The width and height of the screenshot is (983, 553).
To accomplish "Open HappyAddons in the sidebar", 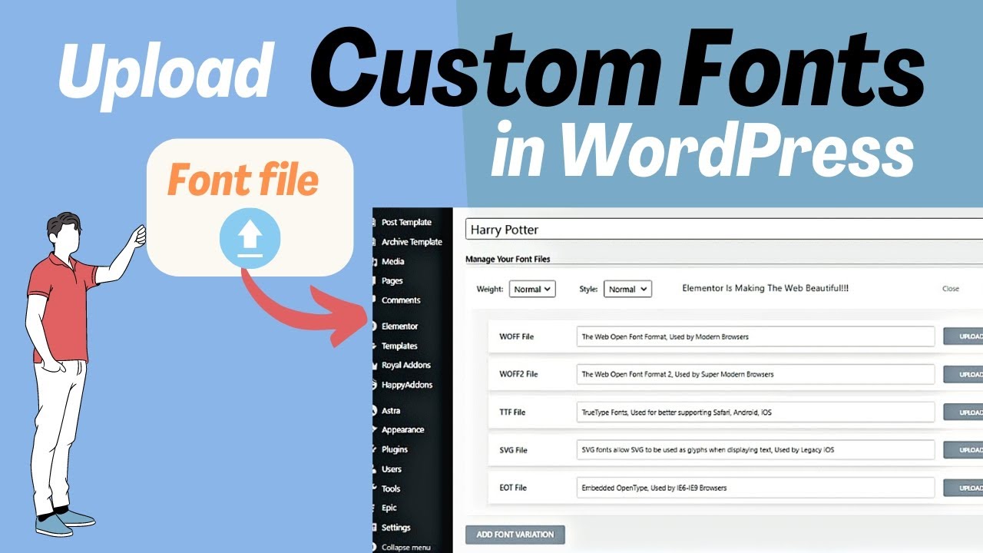I will (407, 385).
